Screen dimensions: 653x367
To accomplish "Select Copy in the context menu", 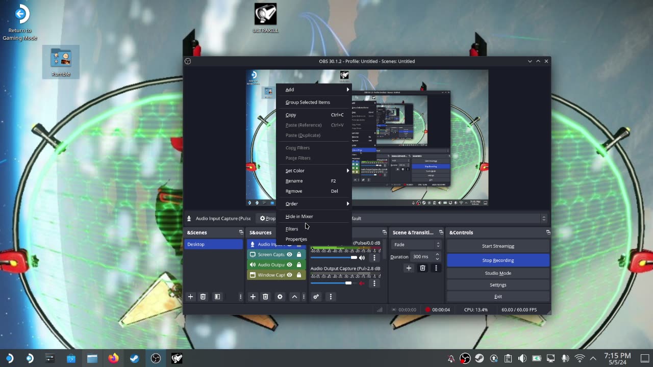I will tap(314, 115).
